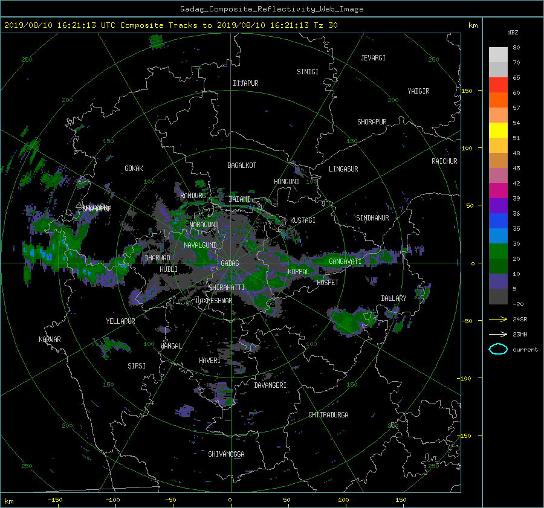Click the BIJAPUR city label
This screenshot has width=544, height=508.
click(245, 83)
